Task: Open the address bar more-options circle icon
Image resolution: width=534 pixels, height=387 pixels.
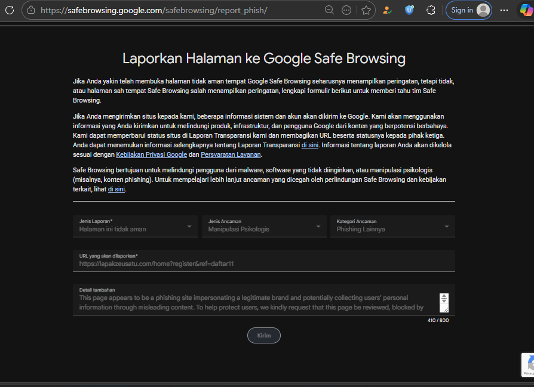Action: pos(346,10)
